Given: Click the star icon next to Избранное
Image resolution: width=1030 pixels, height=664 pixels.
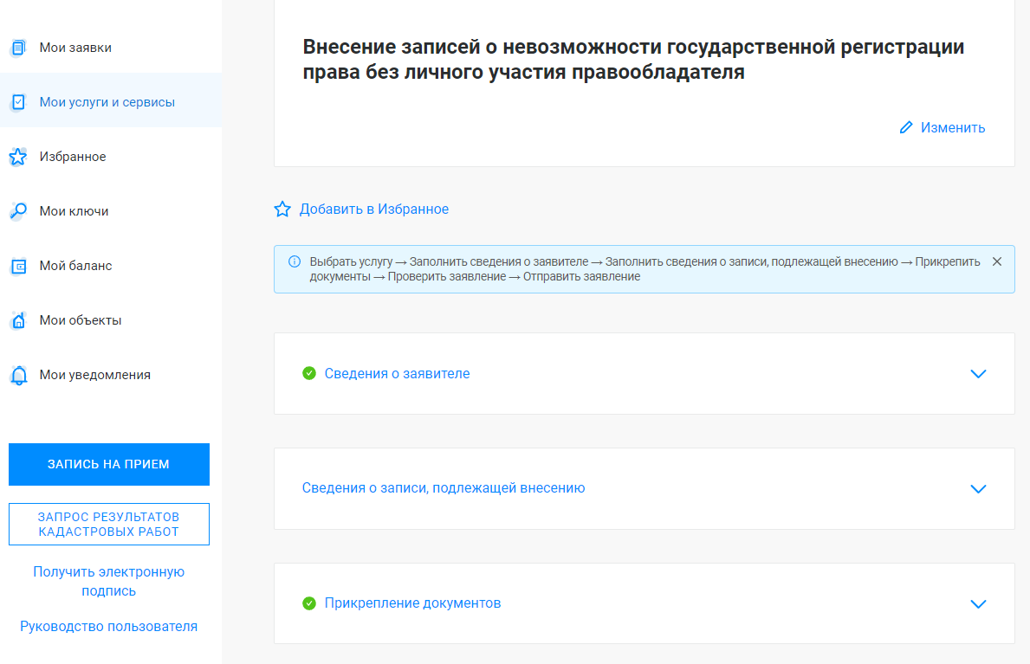Looking at the screenshot, I should 18,156.
